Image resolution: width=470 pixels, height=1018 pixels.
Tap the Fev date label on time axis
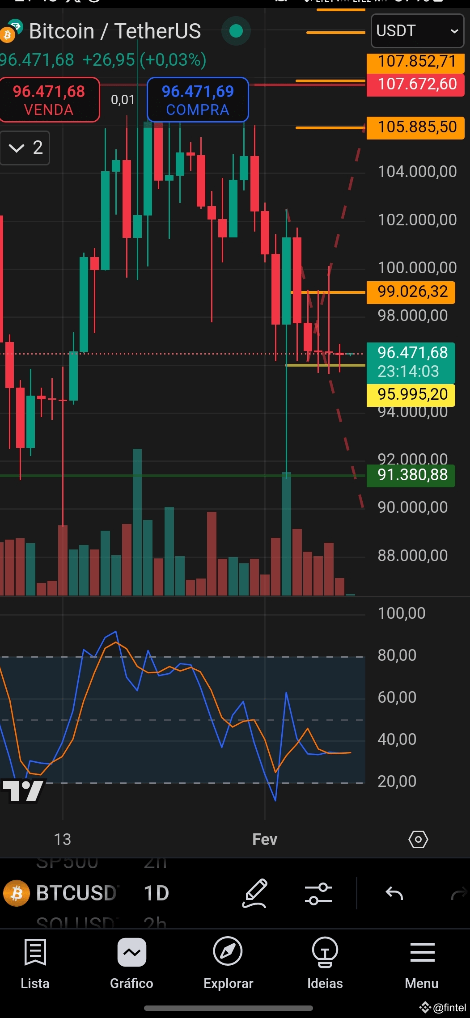tap(265, 840)
